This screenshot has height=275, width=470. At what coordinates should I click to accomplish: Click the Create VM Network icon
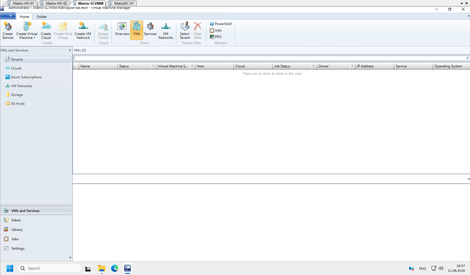tap(83, 30)
